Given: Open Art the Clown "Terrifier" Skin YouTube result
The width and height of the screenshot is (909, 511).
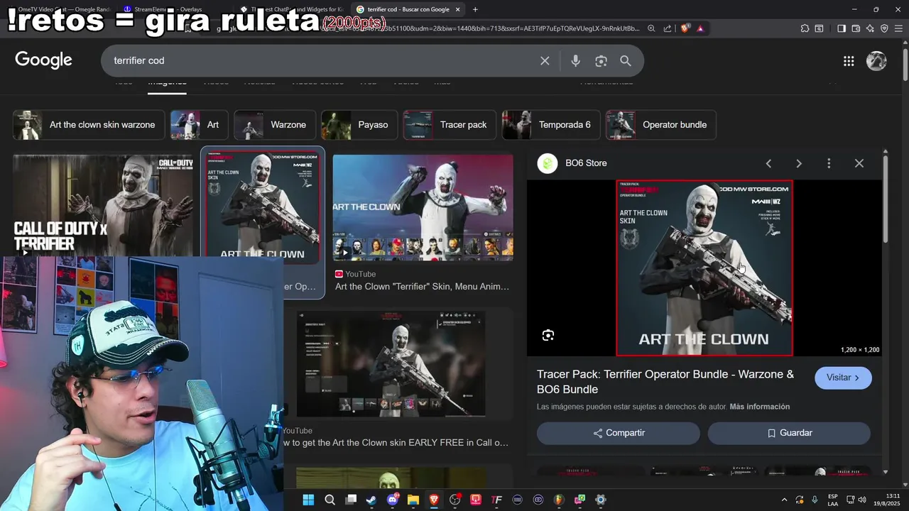Looking at the screenshot, I should (x=423, y=287).
